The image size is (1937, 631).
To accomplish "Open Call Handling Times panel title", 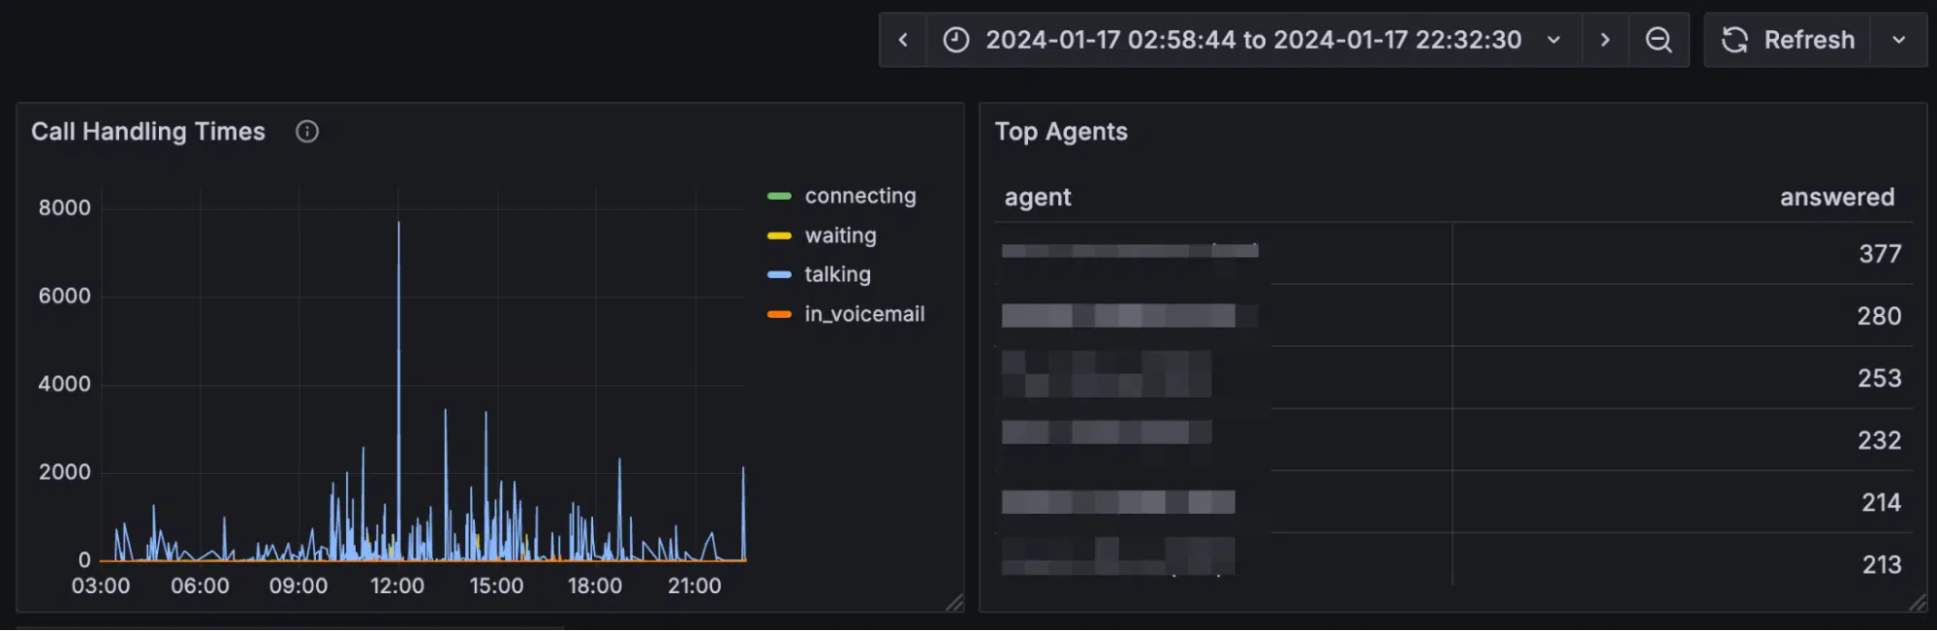I will 148,132.
